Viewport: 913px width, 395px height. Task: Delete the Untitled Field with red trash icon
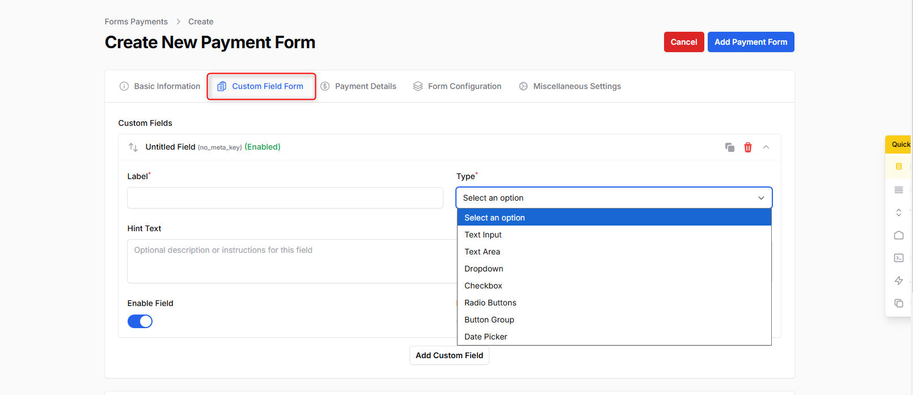748,147
